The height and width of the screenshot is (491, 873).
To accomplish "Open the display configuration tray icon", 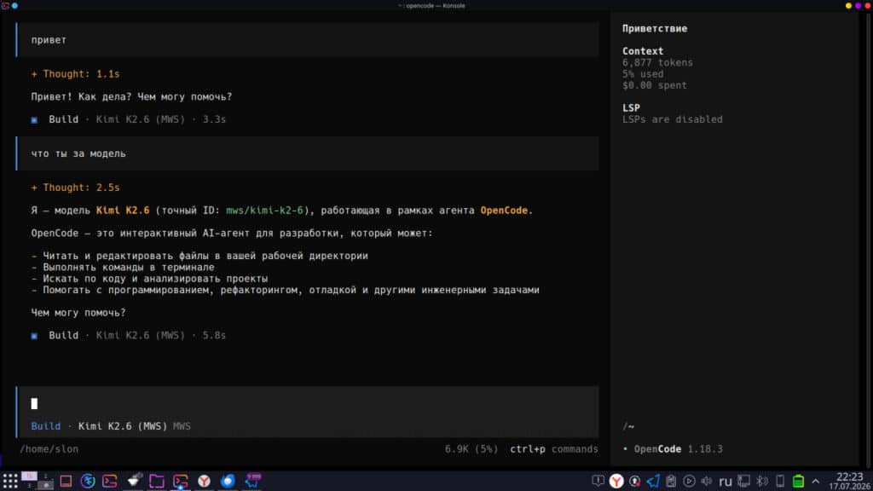I will (743, 481).
